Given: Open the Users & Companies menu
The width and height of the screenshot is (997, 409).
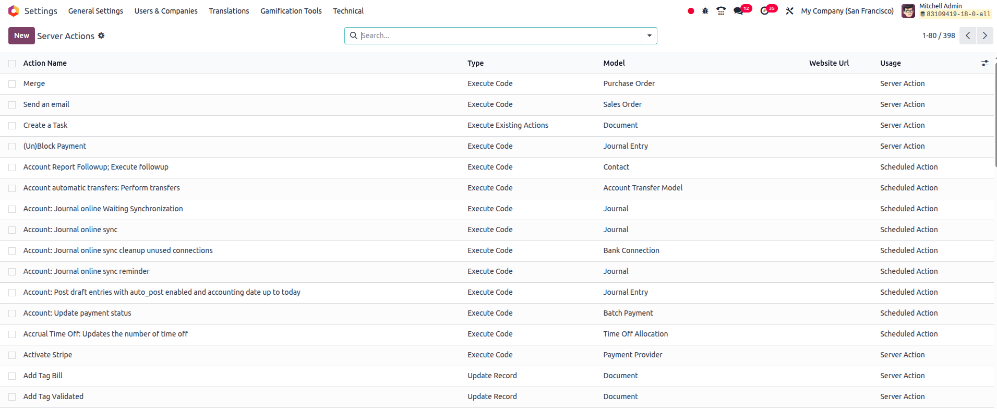Looking at the screenshot, I should coord(166,11).
